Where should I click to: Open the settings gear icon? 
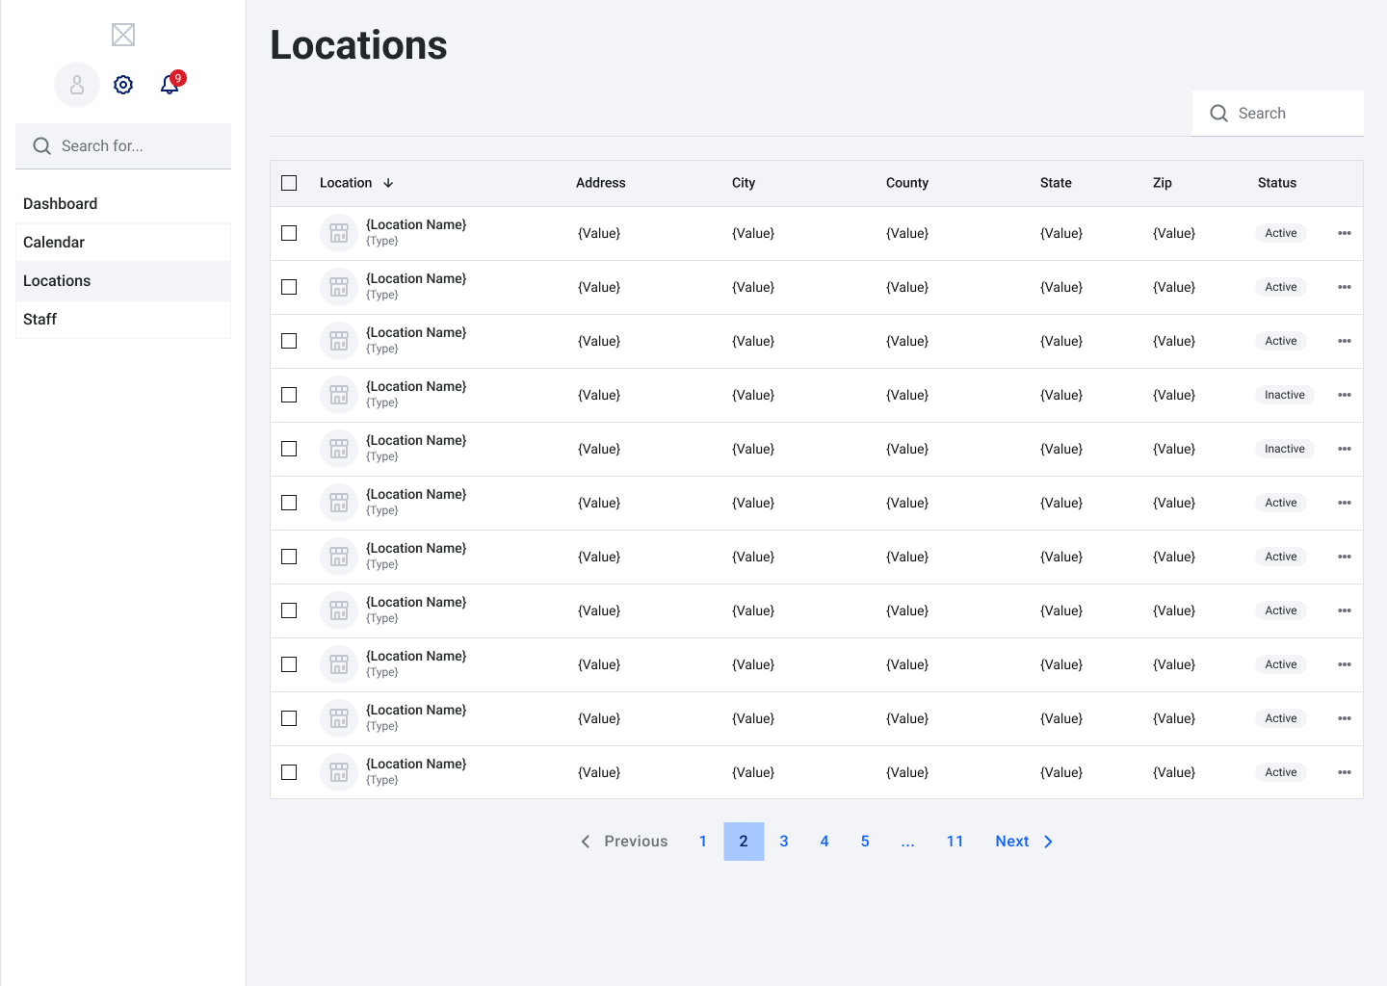123,85
